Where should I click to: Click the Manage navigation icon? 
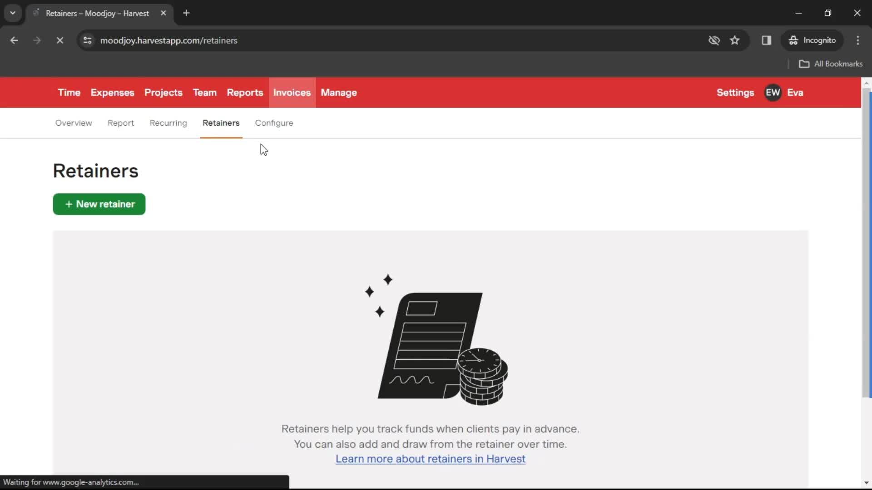pyautogui.click(x=338, y=92)
